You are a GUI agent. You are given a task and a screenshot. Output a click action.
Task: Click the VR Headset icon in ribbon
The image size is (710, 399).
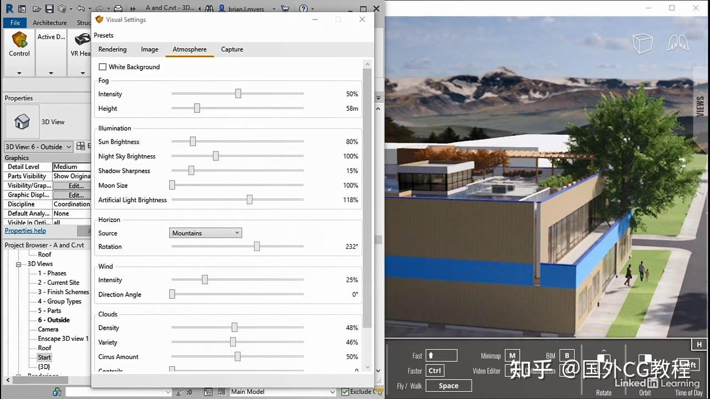pos(82,39)
